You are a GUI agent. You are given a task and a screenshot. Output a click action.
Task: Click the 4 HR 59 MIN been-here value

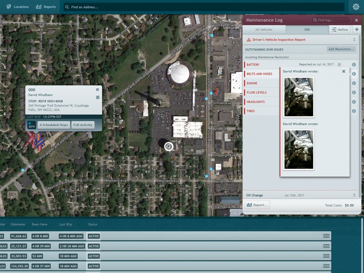pyautogui.click(x=41, y=246)
